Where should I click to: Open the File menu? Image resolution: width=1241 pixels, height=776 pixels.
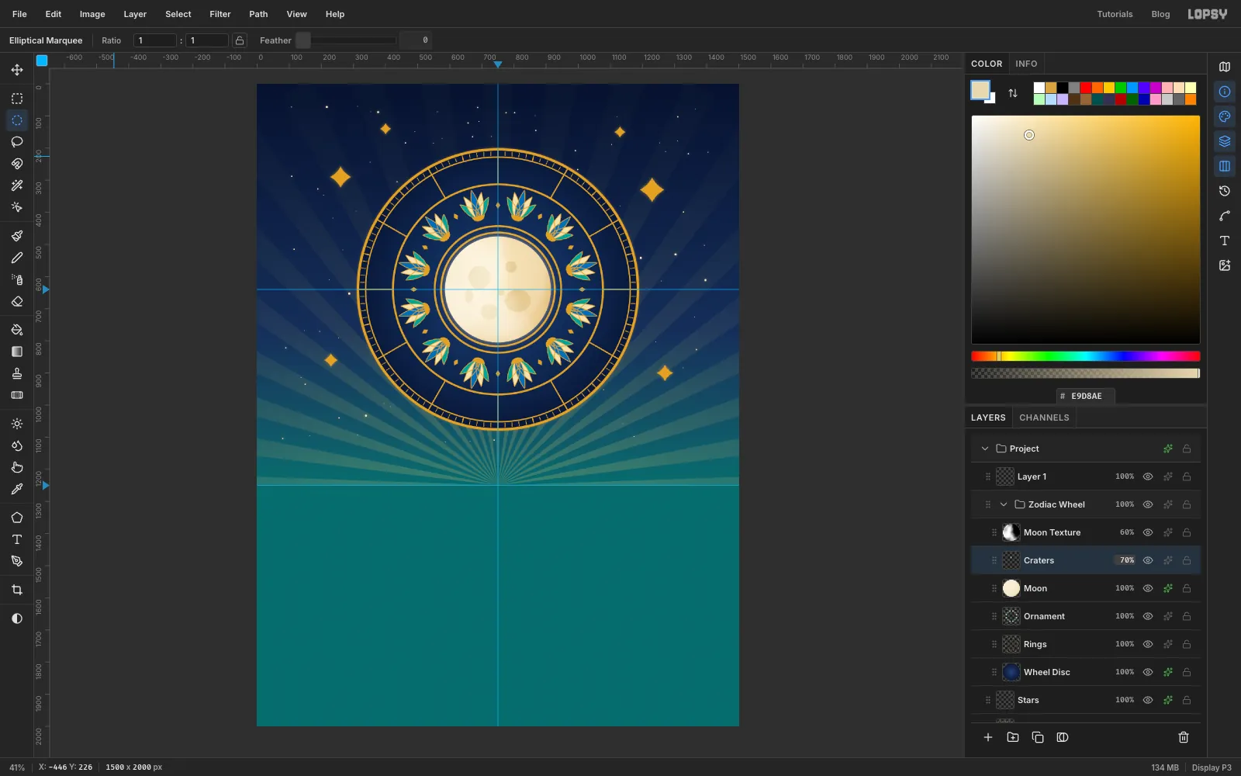tap(19, 14)
